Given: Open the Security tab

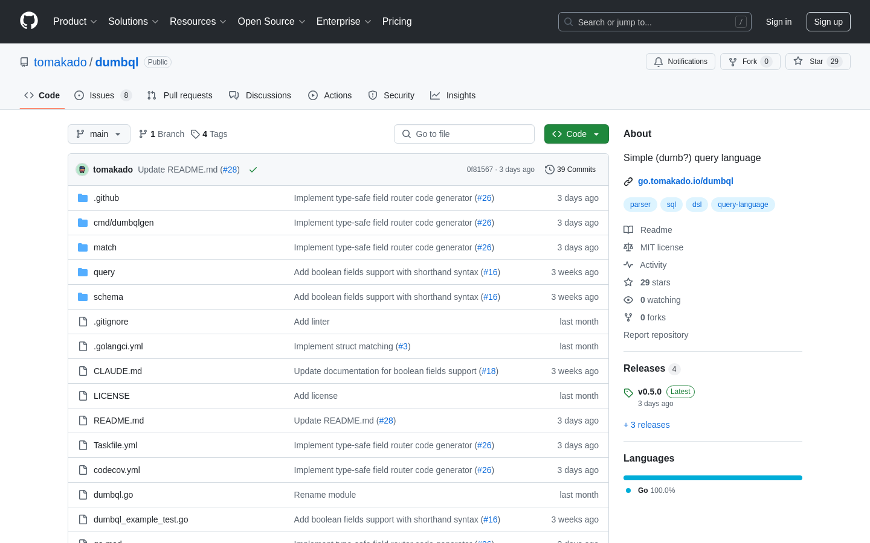Looking at the screenshot, I should tap(391, 95).
